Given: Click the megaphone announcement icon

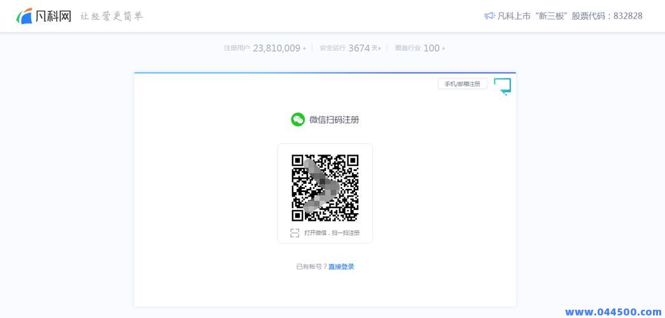Looking at the screenshot, I should coord(489,16).
